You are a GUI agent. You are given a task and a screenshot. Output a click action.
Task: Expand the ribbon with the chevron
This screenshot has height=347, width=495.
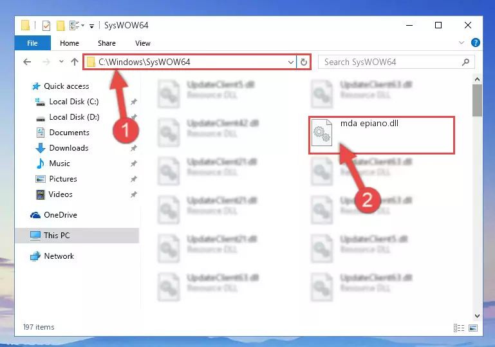coord(462,42)
